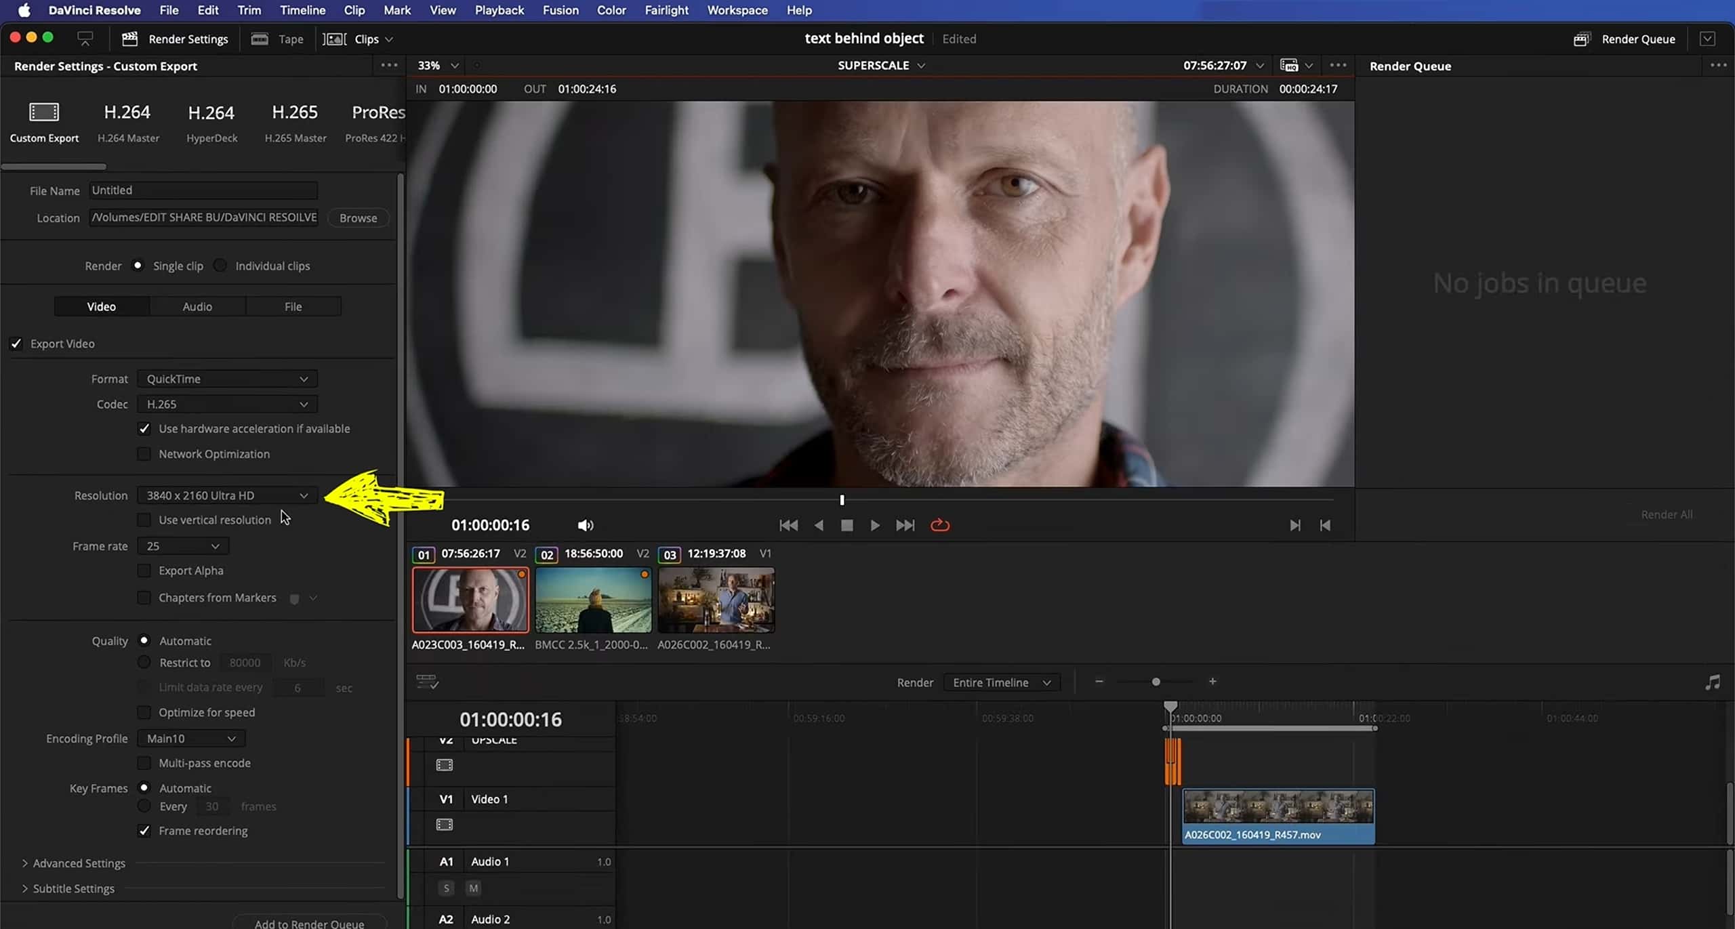The width and height of the screenshot is (1735, 929).
Task: Select the H.264 Master preset
Action: pos(128,123)
